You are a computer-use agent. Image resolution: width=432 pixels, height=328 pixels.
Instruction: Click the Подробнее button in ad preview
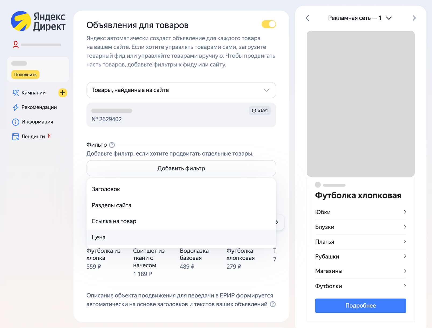[361, 305]
